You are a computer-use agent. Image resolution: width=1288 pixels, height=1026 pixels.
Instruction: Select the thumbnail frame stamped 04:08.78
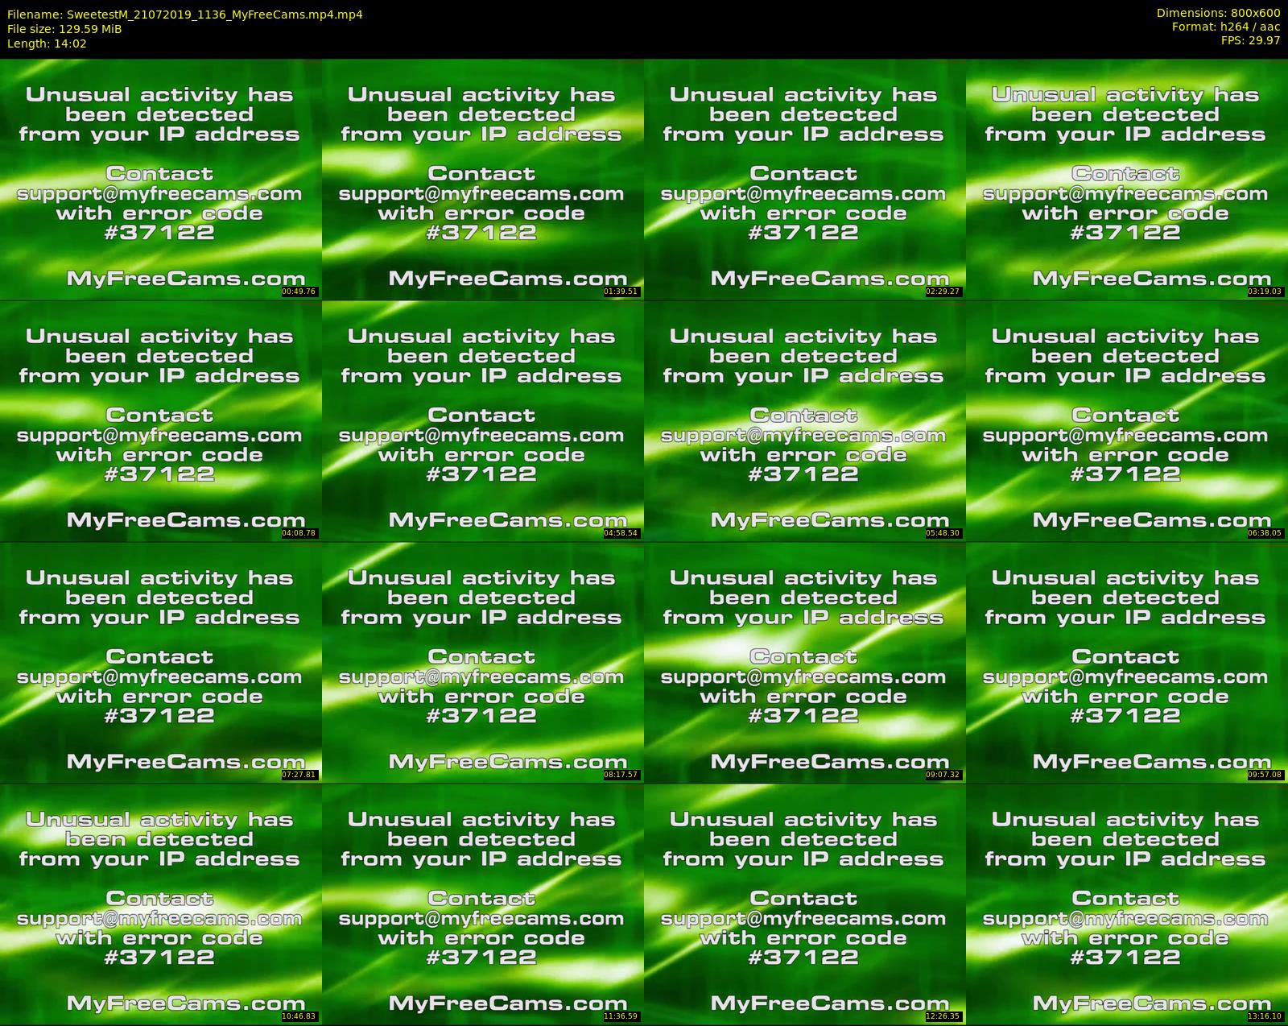[x=160, y=420]
